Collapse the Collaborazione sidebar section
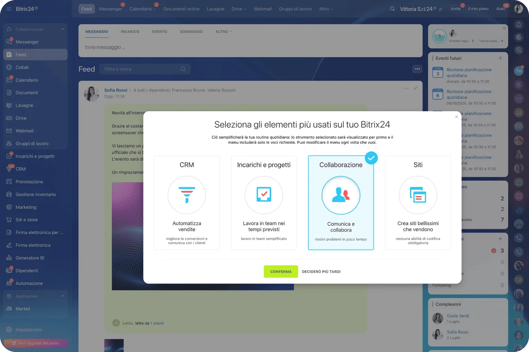This screenshot has height=352, width=529. 62,29
